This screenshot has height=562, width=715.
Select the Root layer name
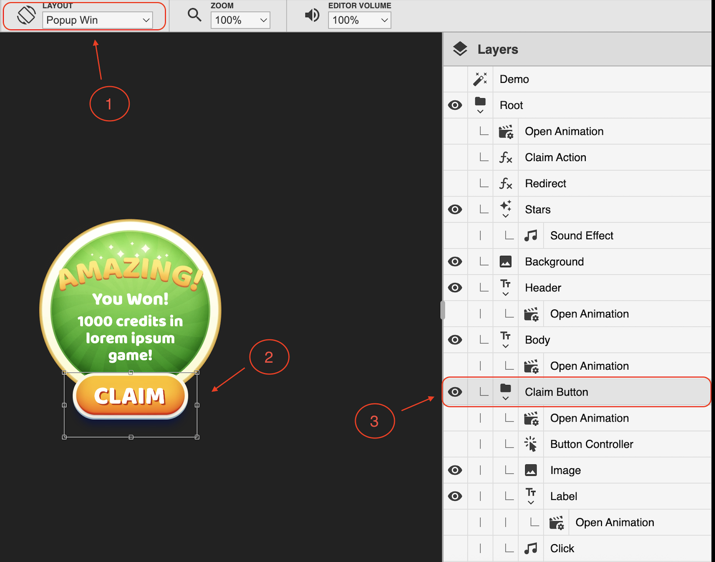pyautogui.click(x=511, y=105)
